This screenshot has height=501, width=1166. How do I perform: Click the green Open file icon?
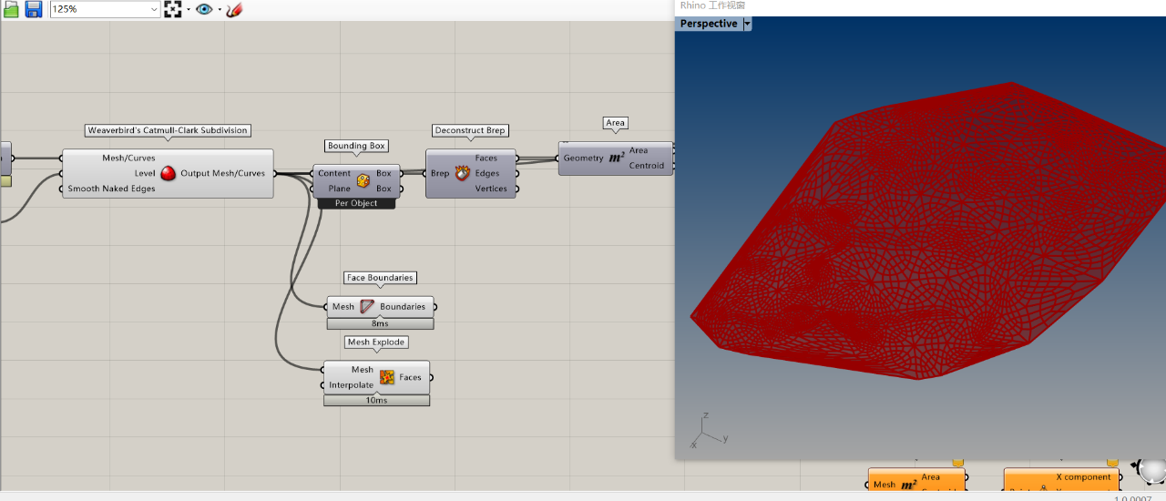click(12, 9)
